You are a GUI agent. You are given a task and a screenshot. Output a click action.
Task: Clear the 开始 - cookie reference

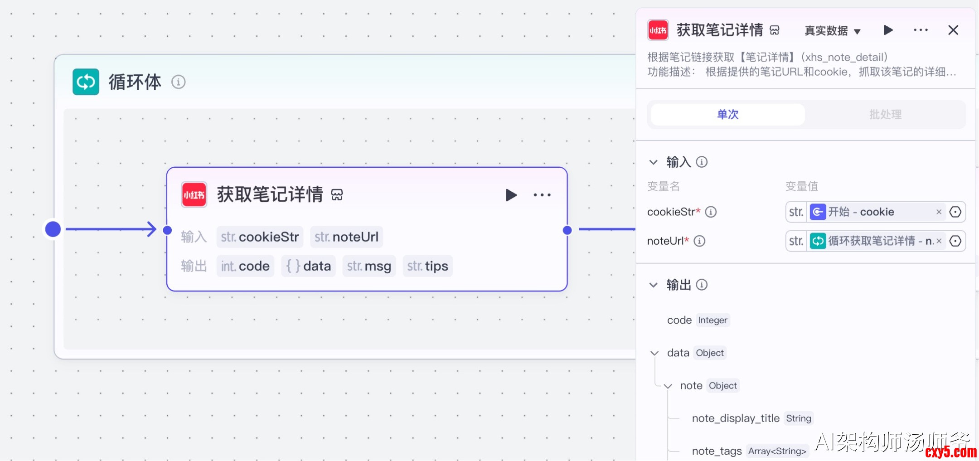[939, 212]
